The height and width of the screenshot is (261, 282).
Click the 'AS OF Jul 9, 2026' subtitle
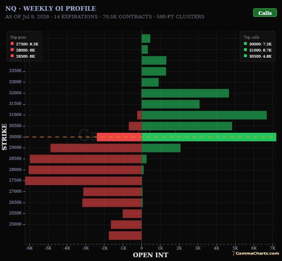tap(27, 16)
